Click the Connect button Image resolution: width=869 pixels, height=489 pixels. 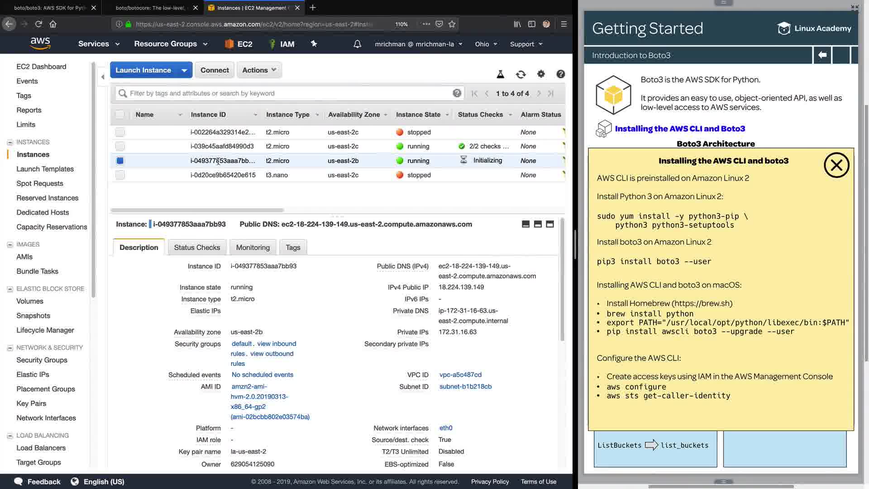[x=215, y=70]
